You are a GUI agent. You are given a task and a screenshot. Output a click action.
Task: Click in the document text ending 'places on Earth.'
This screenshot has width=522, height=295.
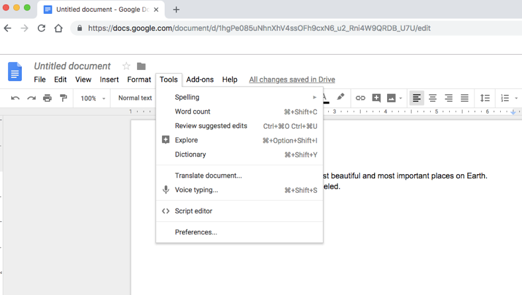point(406,176)
